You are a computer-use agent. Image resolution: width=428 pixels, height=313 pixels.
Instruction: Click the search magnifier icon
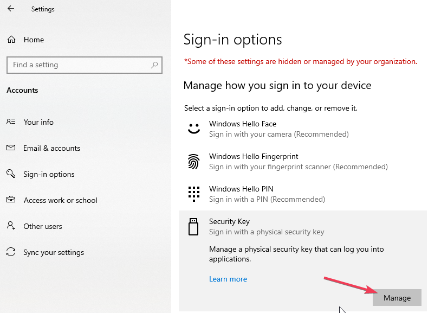point(155,65)
